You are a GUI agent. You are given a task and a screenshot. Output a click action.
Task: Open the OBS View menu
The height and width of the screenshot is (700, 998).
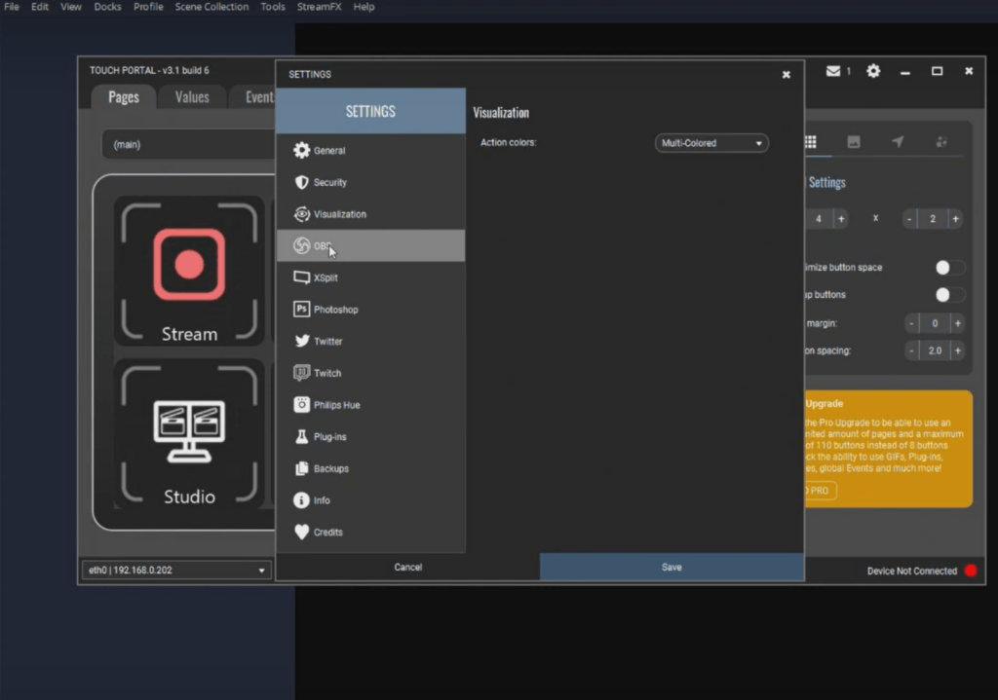[x=70, y=7]
